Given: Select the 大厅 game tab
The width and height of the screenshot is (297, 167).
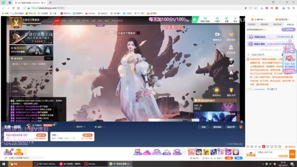Looking at the screenshot, I should [x=57, y=21].
